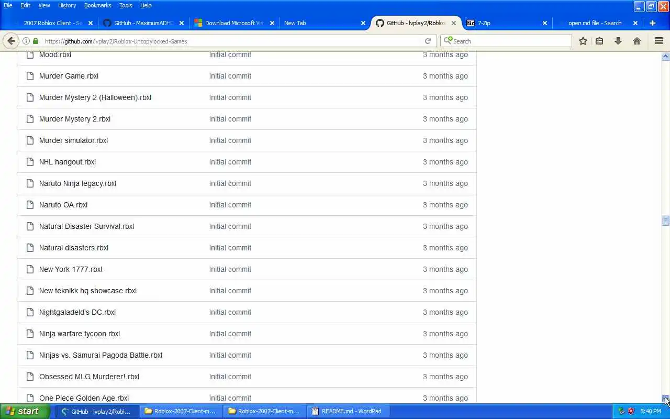Click file icon beside Natural disasters.rbxl
Image resolution: width=670 pixels, height=419 pixels.
coord(30,248)
